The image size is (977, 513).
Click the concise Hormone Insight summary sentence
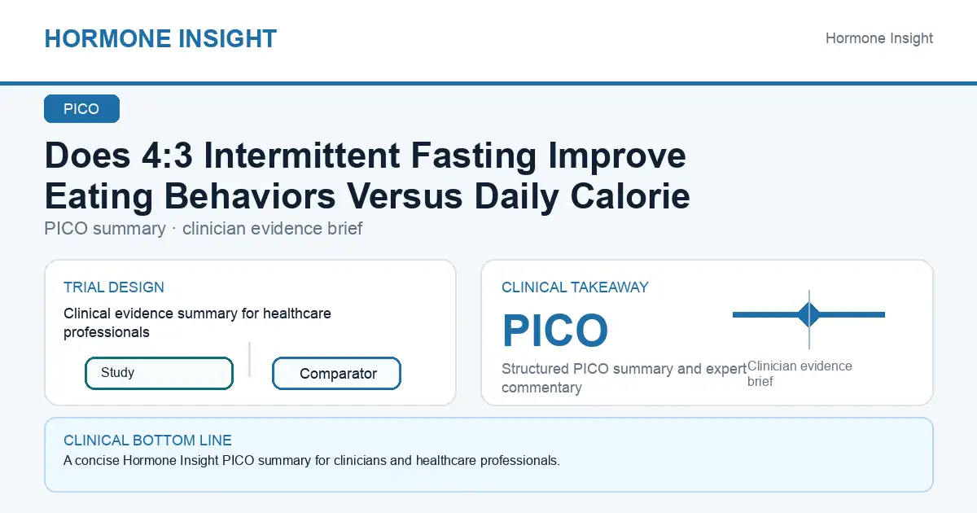[312, 461]
